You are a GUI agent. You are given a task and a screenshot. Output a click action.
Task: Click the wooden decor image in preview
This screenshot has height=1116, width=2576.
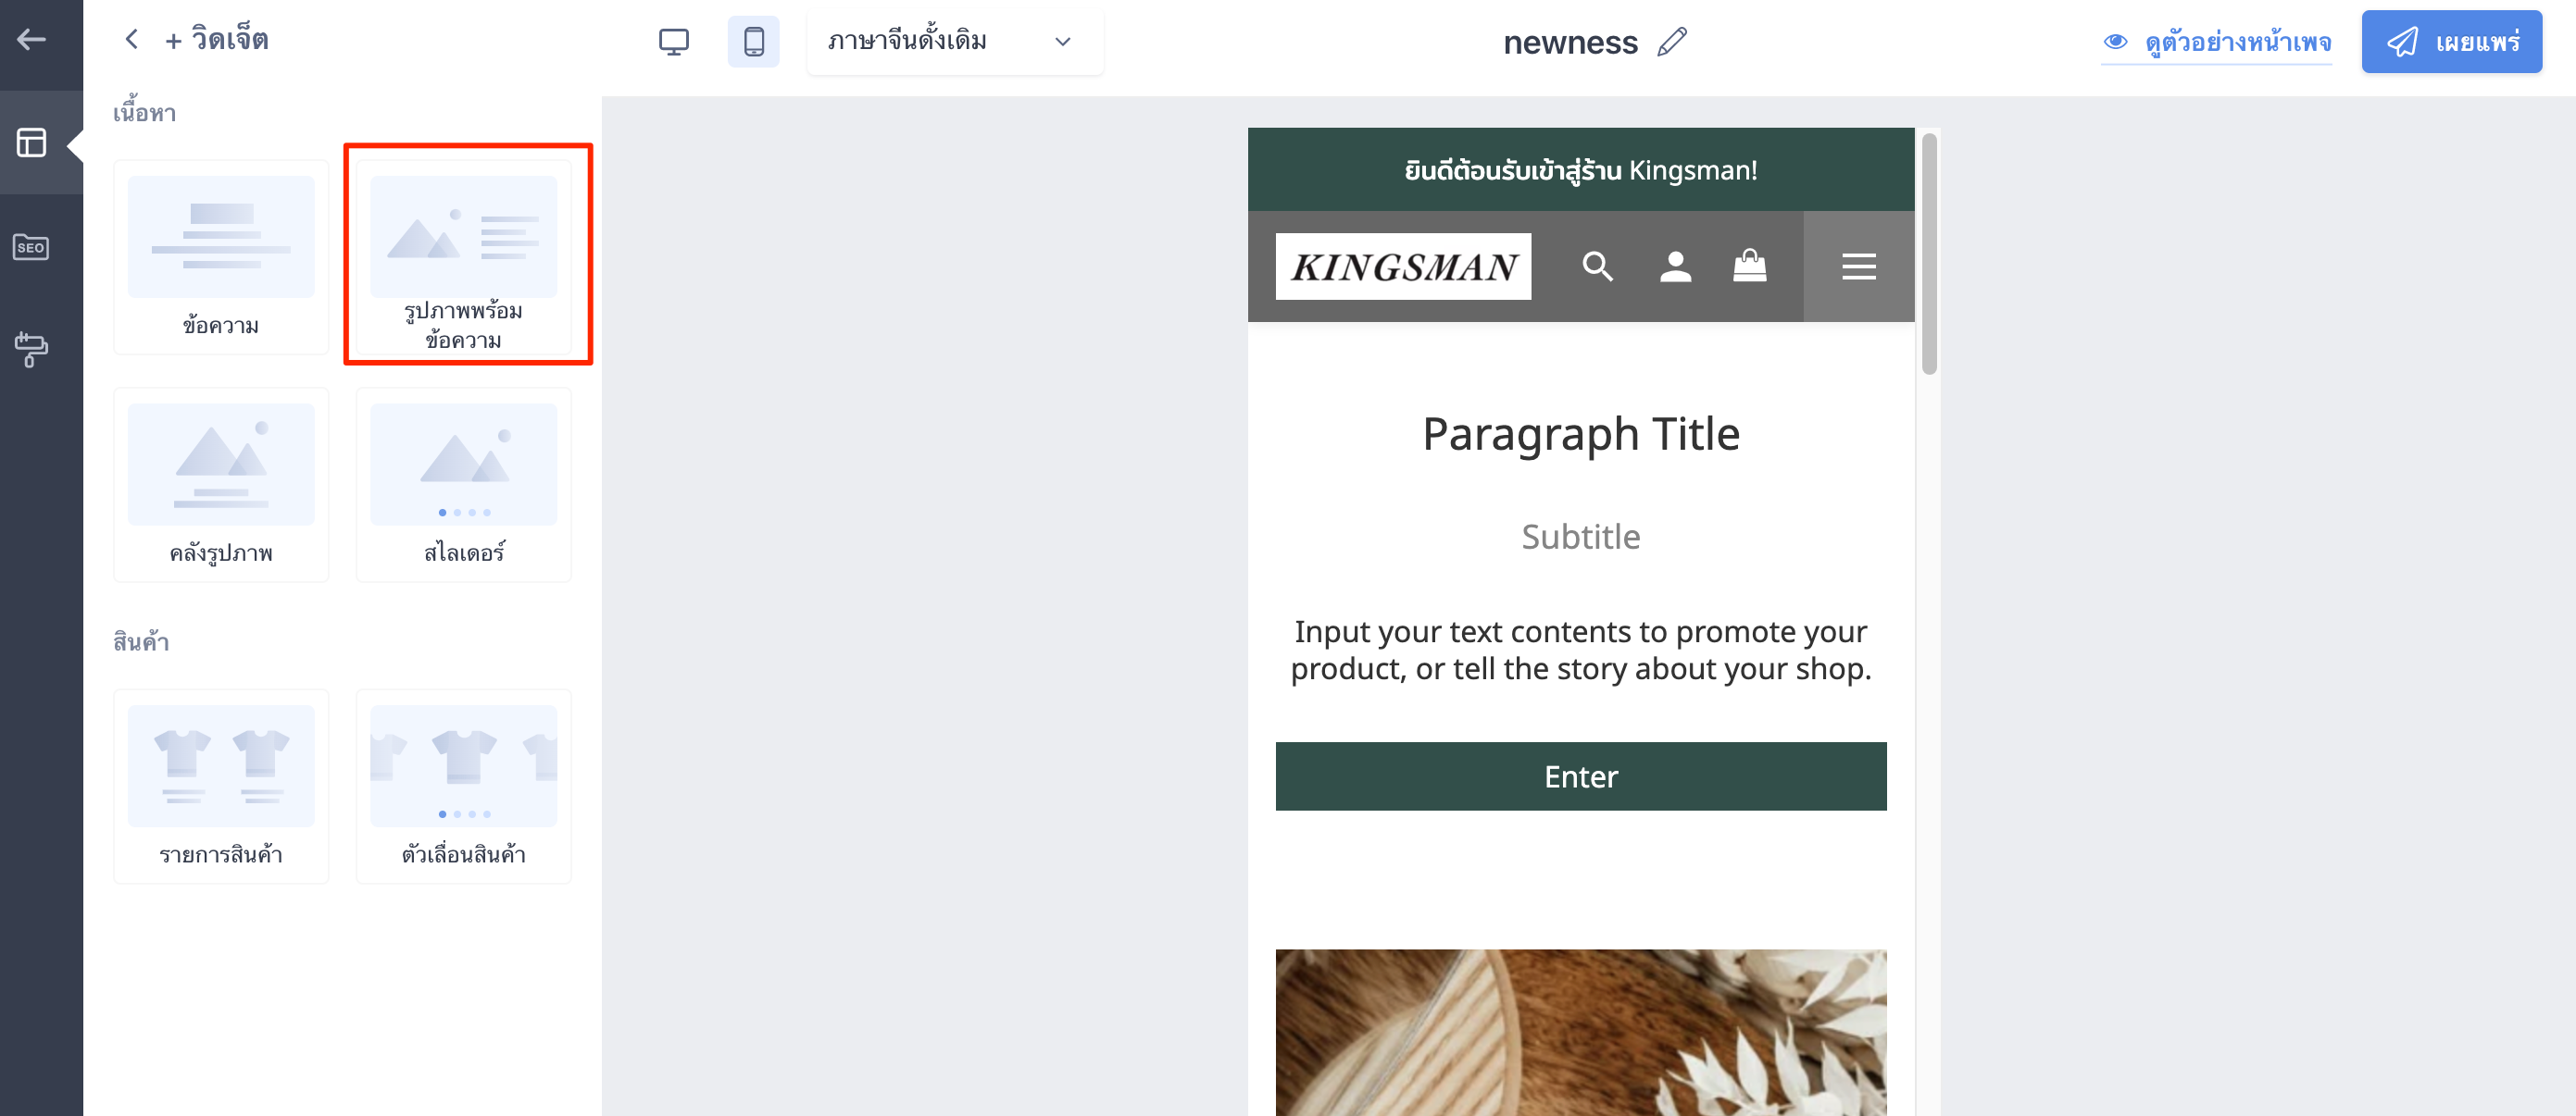(x=1581, y=1032)
